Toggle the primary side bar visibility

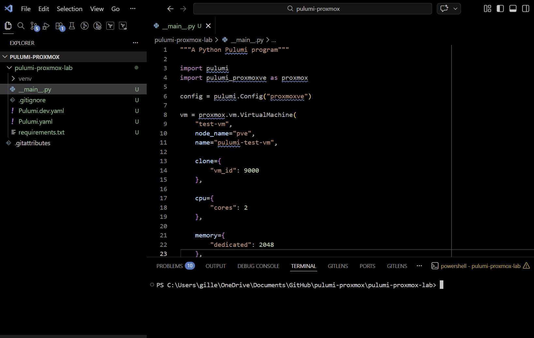click(x=500, y=9)
